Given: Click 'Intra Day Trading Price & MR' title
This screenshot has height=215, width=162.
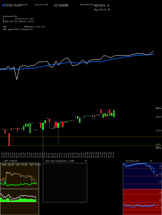Looking at the screenshot, I should [x=60, y=161].
